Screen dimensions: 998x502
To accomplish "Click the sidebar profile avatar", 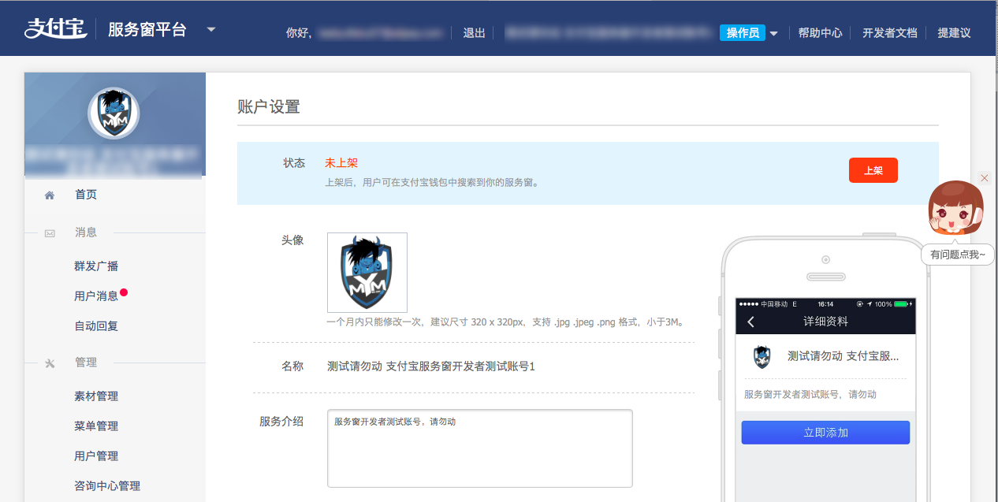I will [114, 113].
